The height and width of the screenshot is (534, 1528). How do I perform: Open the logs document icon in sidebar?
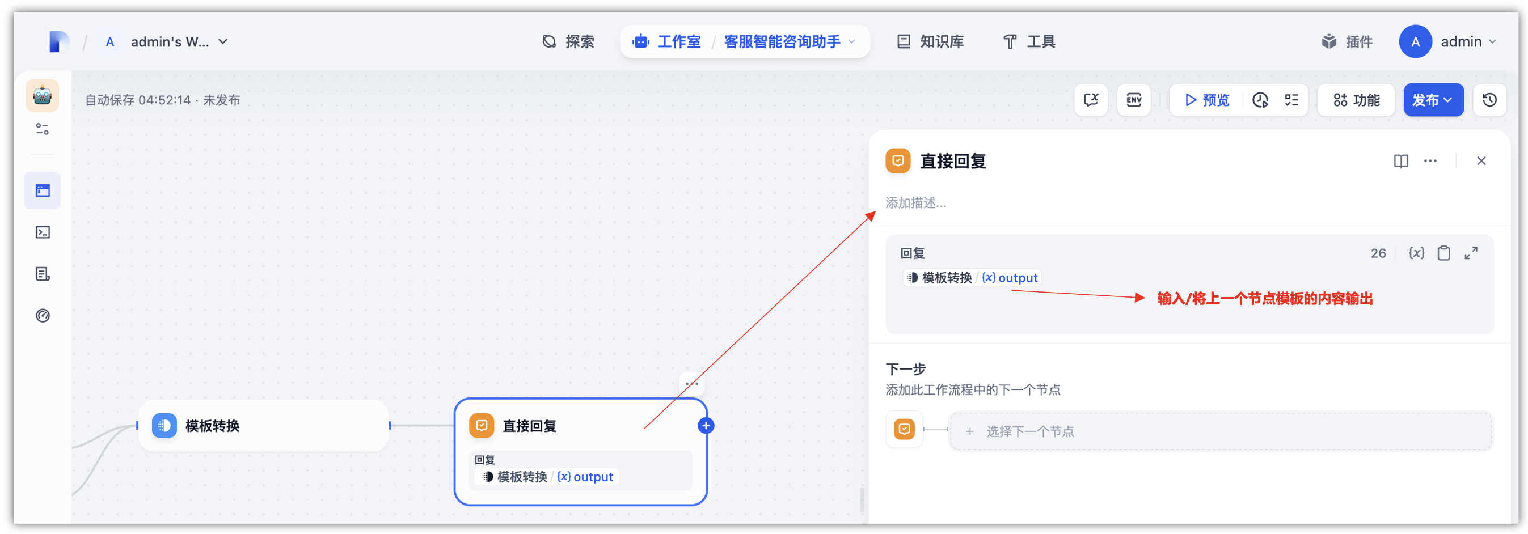tap(42, 274)
